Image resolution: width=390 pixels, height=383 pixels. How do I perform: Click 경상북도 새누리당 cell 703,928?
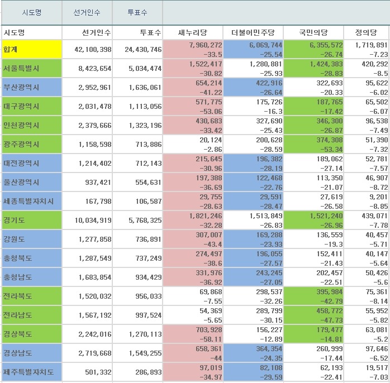(193, 334)
